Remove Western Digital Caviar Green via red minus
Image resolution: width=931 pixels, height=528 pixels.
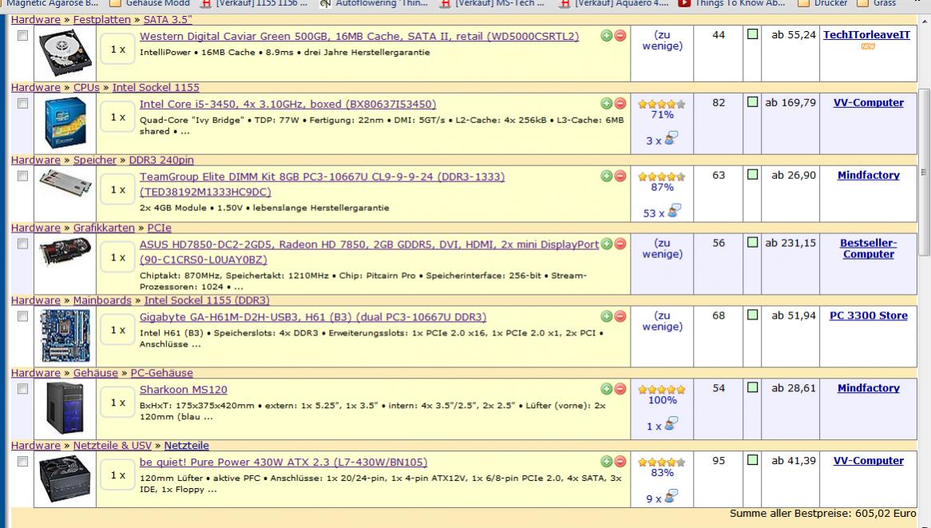(x=620, y=36)
